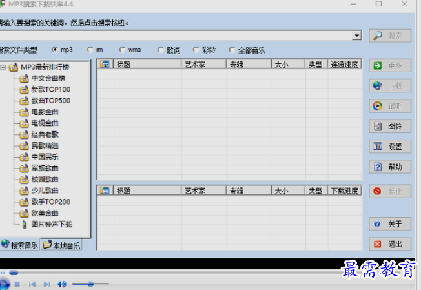The image size is (421, 290).
Task: Open 电视金曲 in the tree
Action: [x=45, y=123]
